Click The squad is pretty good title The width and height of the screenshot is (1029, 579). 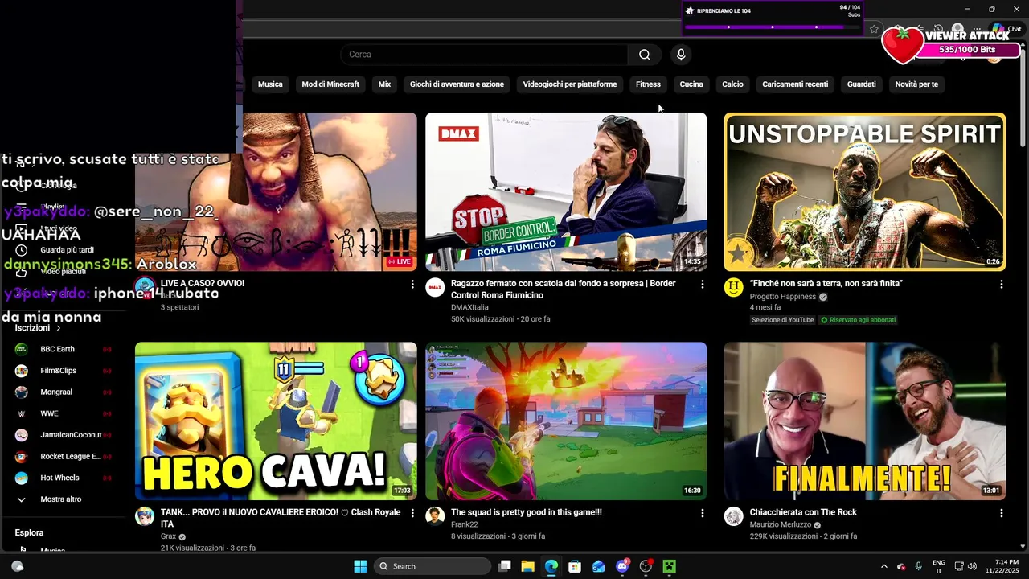click(527, 512)
